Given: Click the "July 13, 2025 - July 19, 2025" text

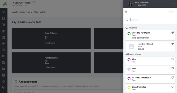Looking at the screenshot, I should pos(26,22).
